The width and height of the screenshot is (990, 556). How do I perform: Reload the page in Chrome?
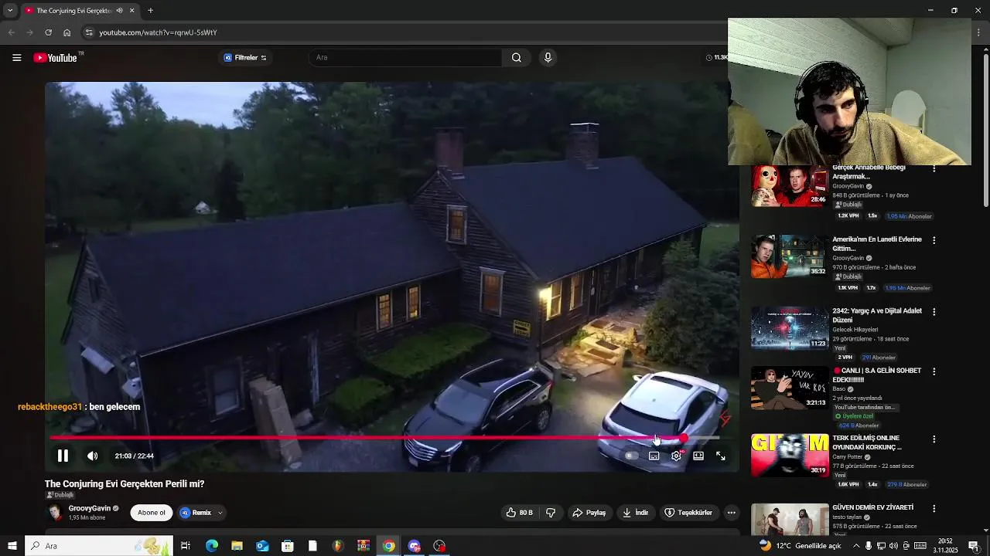coord(48,32)
